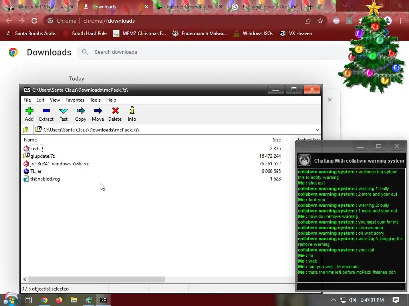
Task: Open the South Hard Pole bookmark
Action: click(x=85, y=33)
